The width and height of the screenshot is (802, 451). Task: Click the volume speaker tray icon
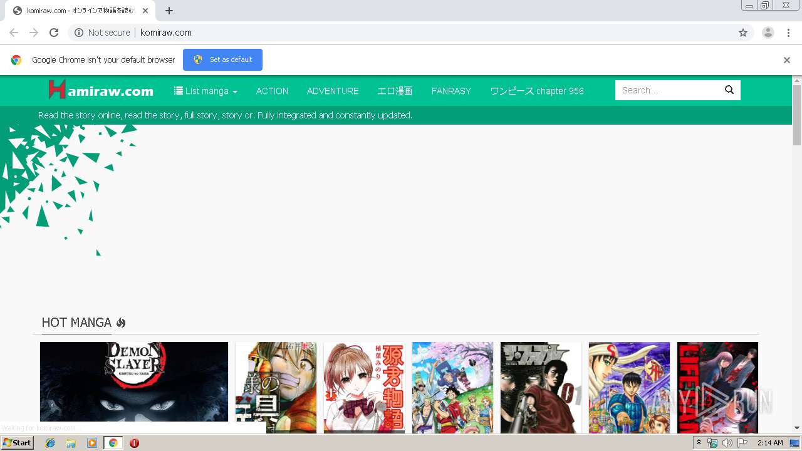click(x=727, y=443)
